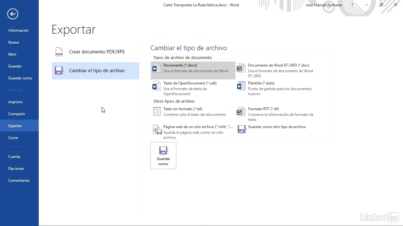Restore down the Word window
Viewport: 403px width, 226px height.
click(381, 5)
